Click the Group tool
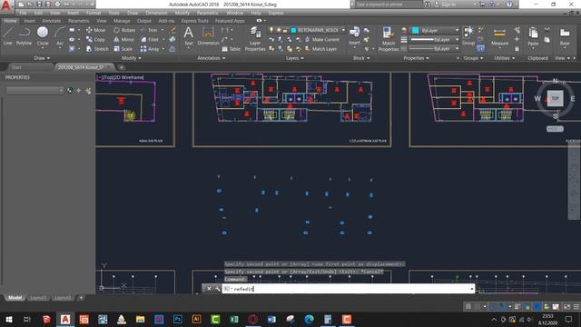 [468, 36]
